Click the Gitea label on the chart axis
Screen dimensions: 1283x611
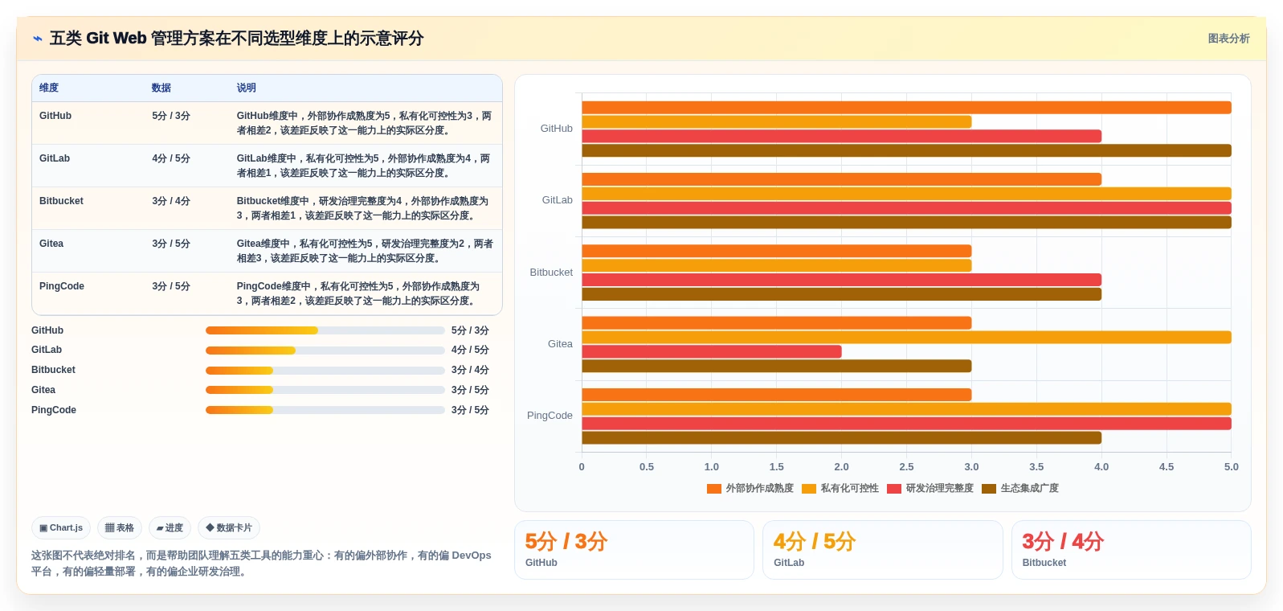pos(560,344)
